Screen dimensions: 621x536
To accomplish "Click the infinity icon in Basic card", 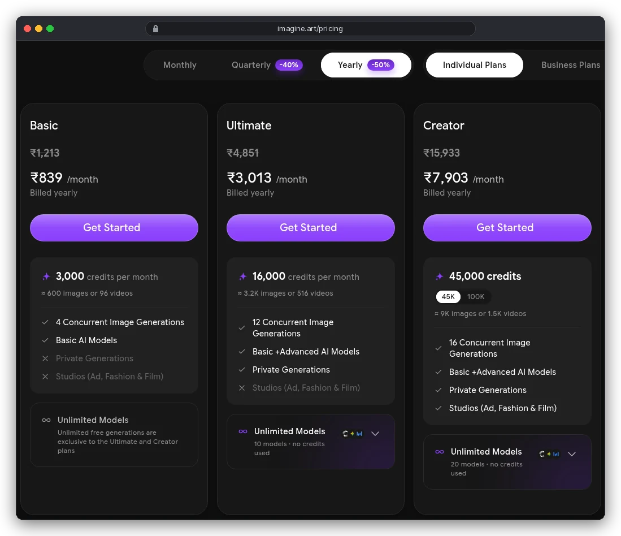I will (x=46, y=420).
